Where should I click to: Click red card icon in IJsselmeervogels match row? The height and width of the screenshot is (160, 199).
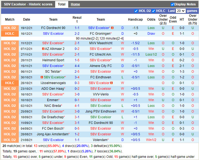111,83
